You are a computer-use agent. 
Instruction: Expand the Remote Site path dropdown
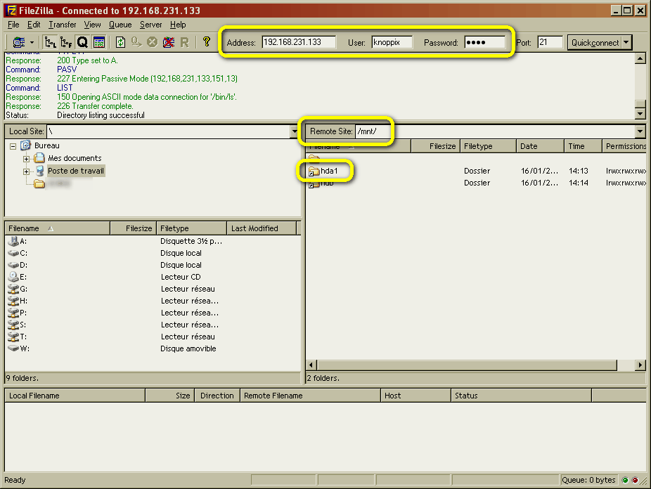pos(640,131)
